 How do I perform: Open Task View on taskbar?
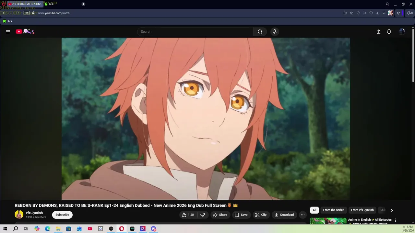click(26, 229)
